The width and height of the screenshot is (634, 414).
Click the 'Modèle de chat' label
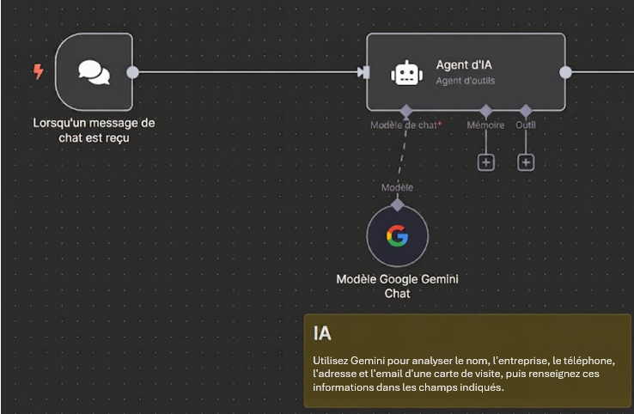point(405,125)
